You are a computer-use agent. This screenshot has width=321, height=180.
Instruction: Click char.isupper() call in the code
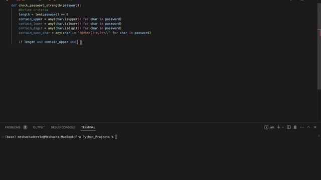(68, 19)
